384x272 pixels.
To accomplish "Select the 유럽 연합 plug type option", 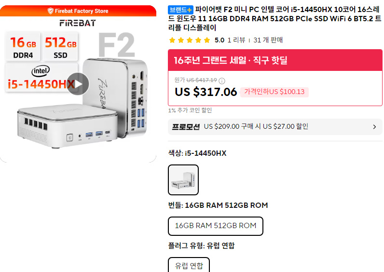I will [x=189, y=265].
